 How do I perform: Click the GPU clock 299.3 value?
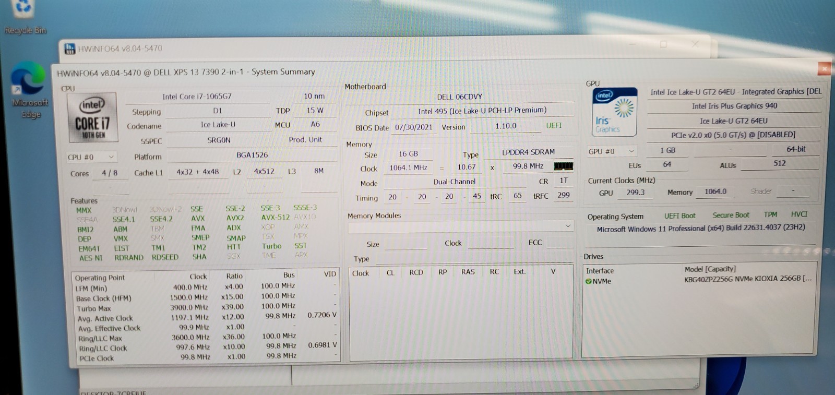click(635, 192)
